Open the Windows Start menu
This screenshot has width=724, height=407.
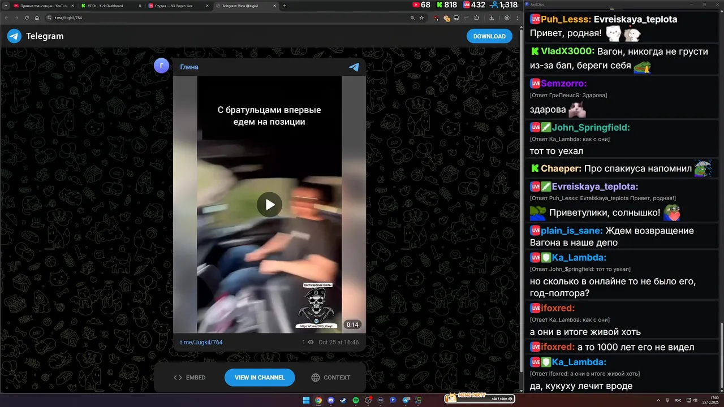pos(306,400)
